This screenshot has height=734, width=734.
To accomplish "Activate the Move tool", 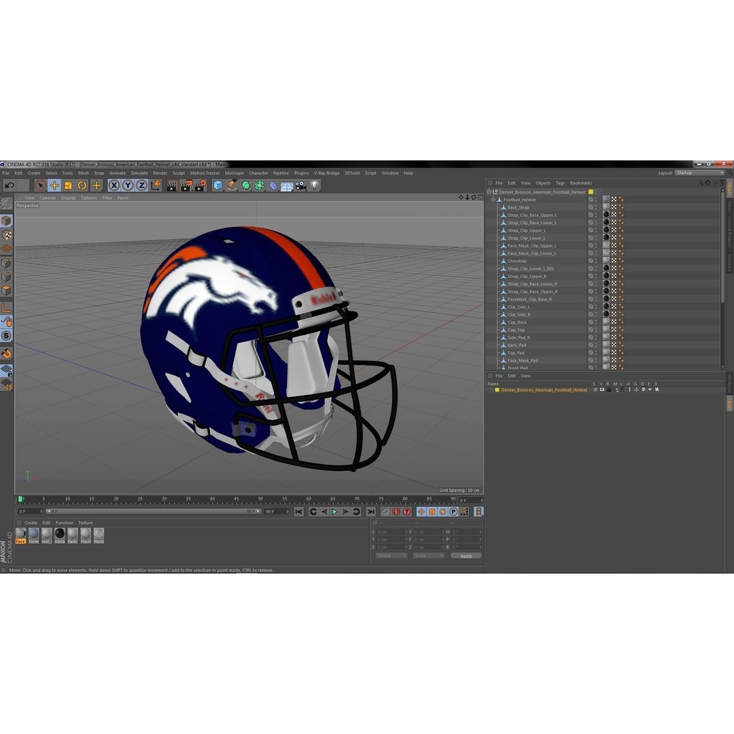I will point(54,186).
